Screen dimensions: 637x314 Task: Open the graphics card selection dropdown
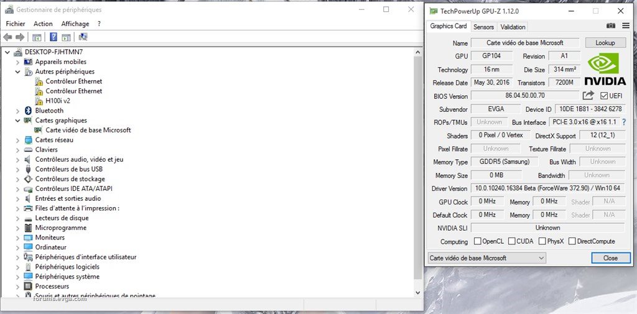coord(486,258)
